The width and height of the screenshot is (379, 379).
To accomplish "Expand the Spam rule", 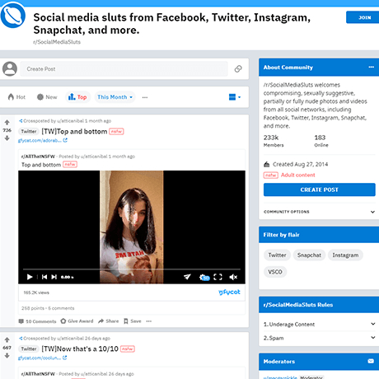I will (x=320, y=338).
